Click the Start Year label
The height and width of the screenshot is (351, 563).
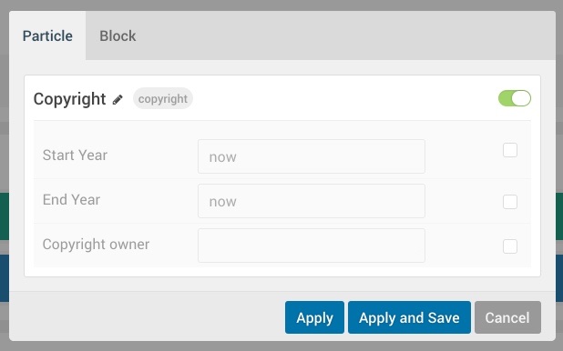[75, 155]
